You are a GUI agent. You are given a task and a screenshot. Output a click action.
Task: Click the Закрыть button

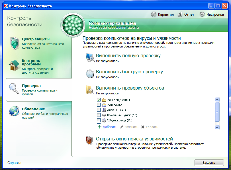pos(209,163)
